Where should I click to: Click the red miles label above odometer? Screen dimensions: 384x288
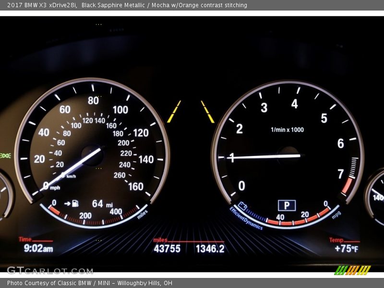[160, 240]
